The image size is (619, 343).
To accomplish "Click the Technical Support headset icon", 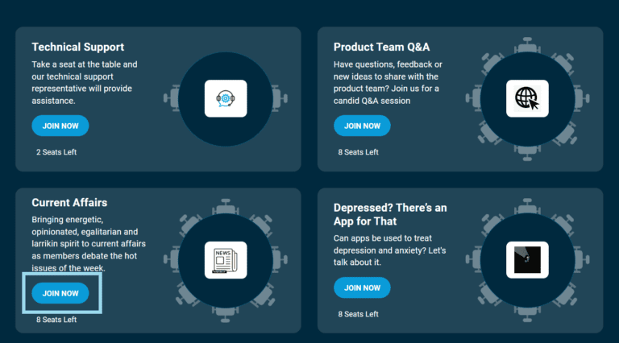I will pyautogui.click(x=226, y=99).
